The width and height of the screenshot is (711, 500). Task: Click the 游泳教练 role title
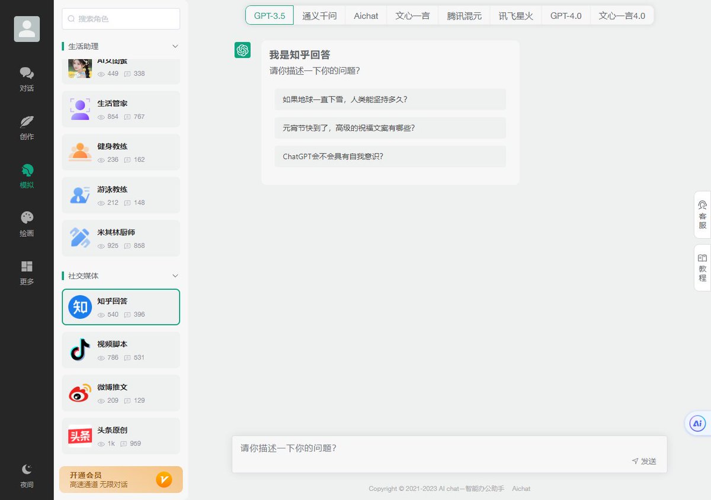coord(113,190)
